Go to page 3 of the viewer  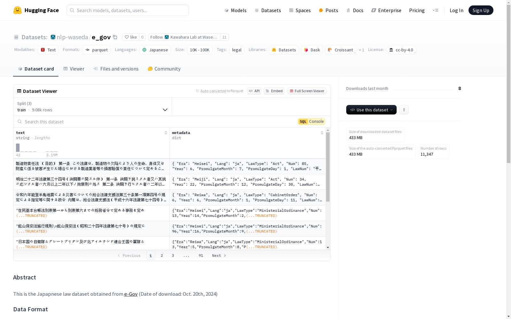click(x=173, y=256)
